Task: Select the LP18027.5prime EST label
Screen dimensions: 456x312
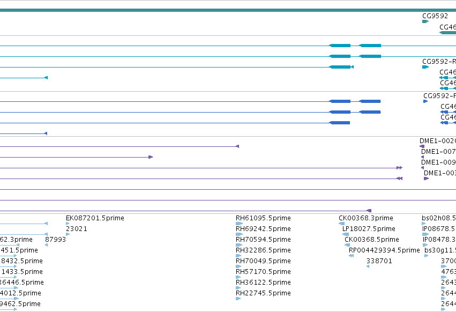Action: [x=369, y=229]
